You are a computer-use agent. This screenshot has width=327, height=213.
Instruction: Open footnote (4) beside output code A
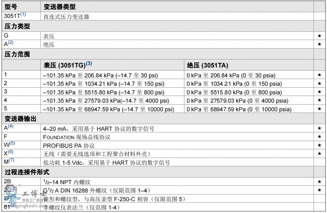point(11,126)
